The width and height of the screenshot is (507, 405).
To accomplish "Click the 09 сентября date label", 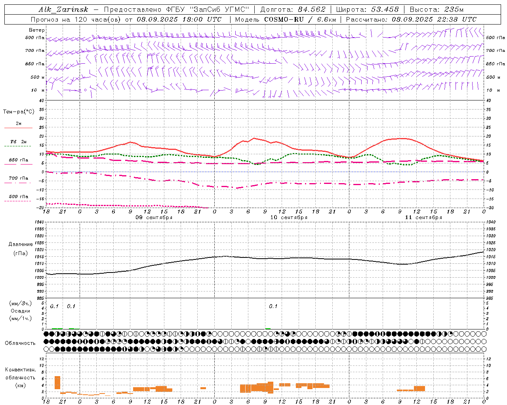I will tap(154, 218).
